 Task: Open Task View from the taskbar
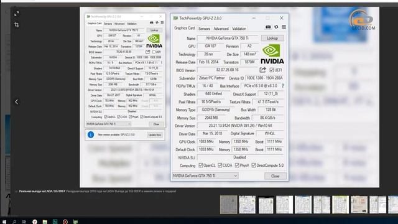click(24, 222)
